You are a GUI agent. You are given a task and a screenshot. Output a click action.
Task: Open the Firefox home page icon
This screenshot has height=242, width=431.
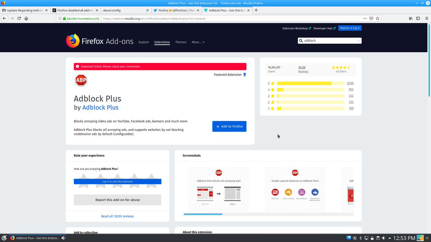26,18
